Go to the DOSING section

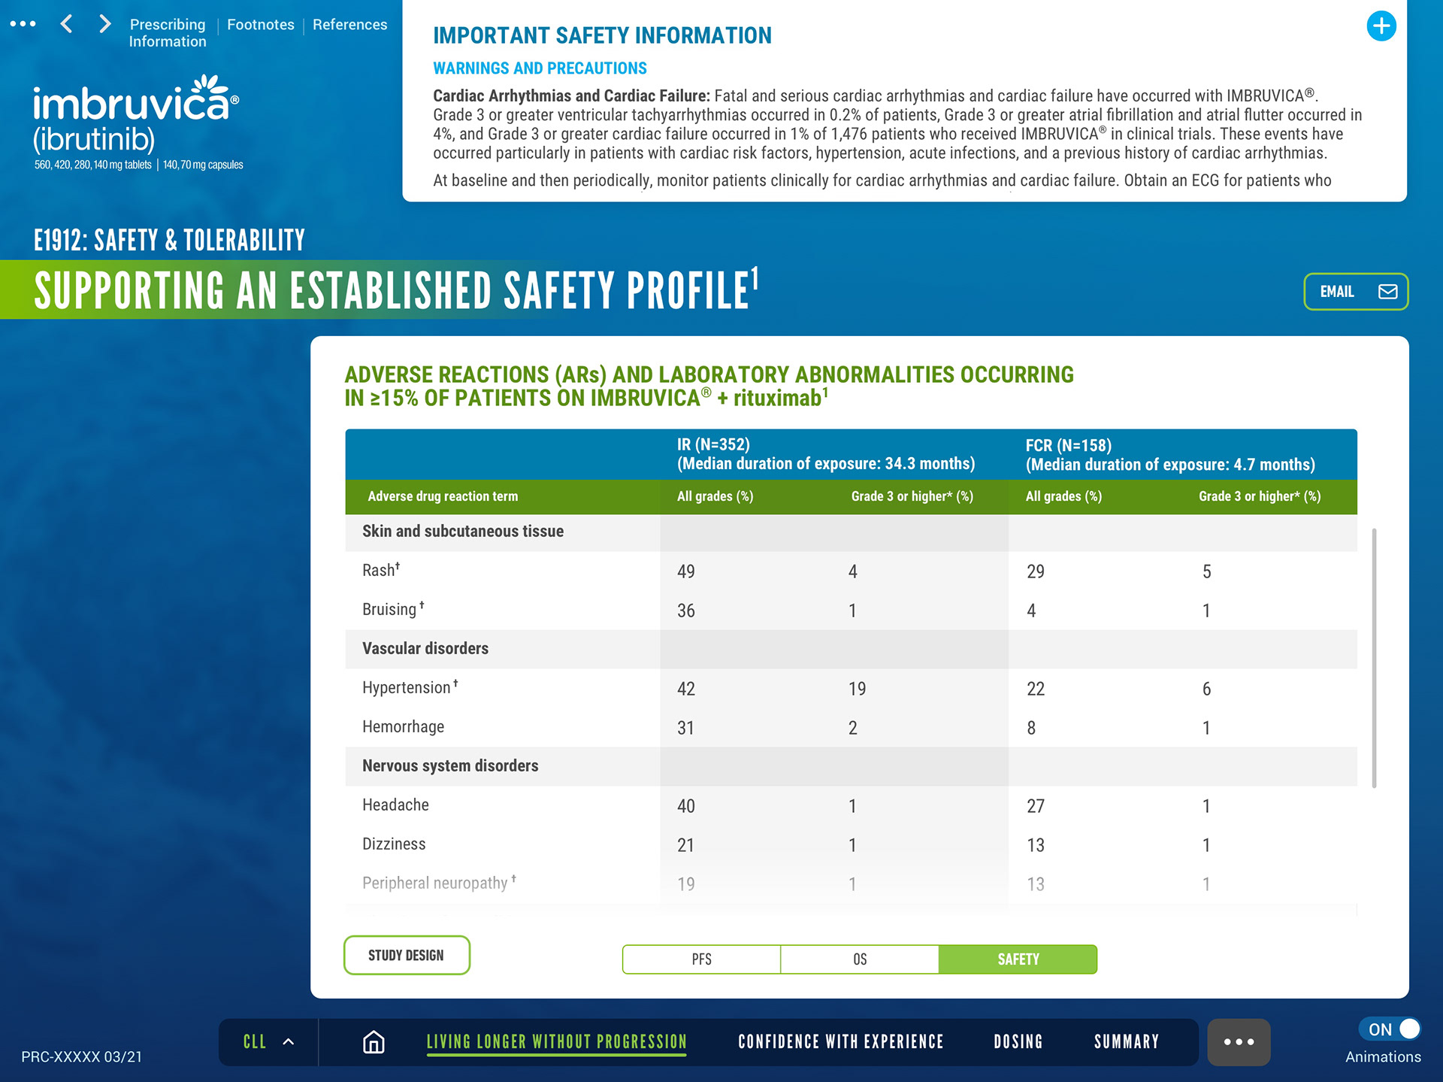[x=1018, y=1041]
